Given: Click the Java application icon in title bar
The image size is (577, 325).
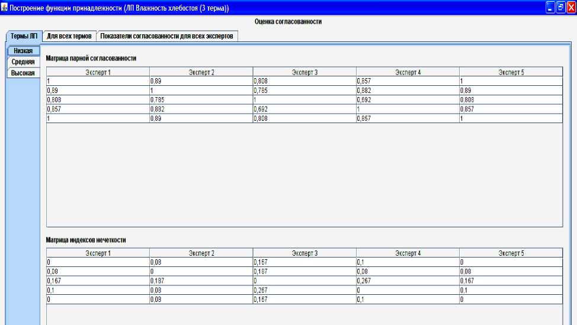Looking at the screenshot, I should (4, 7).
